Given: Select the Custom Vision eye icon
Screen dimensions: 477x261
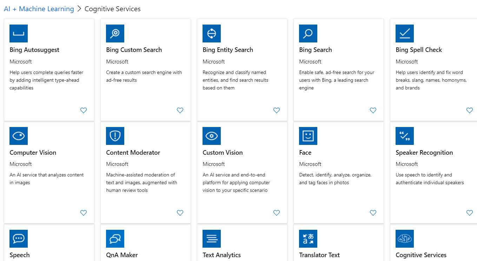Looking at the screenshot, I should pyautogui.click(x=212, y=136).
